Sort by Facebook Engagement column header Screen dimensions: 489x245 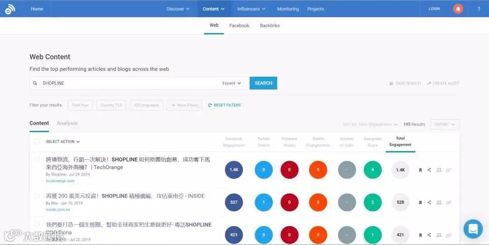pyautogui.click(x=234, y=142)
